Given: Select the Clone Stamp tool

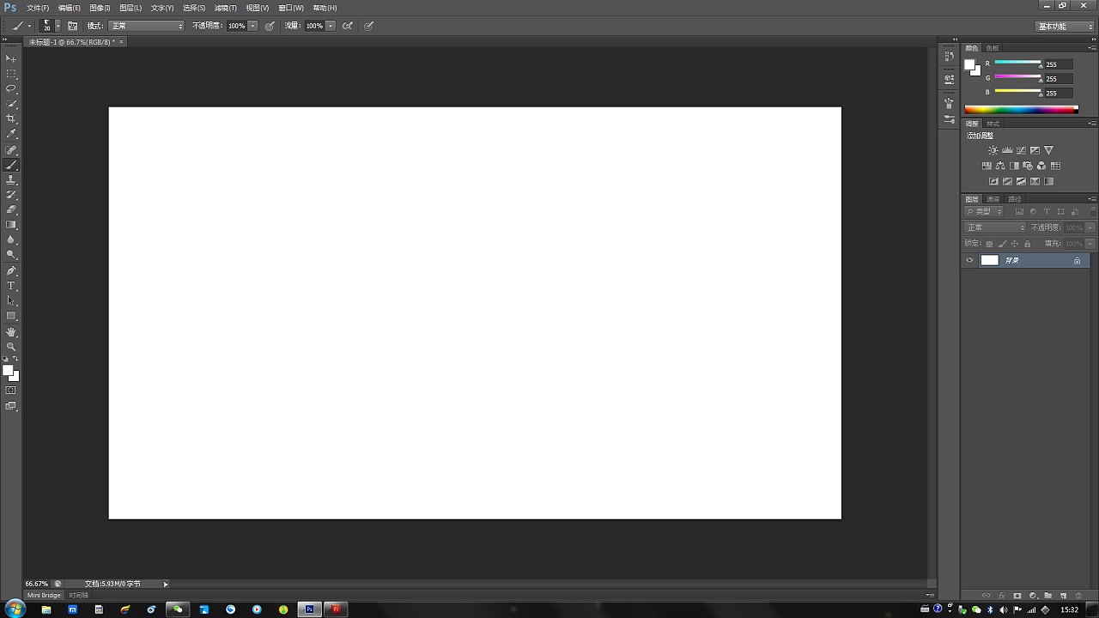Looking at the screenshot, I should pos(11,179).
